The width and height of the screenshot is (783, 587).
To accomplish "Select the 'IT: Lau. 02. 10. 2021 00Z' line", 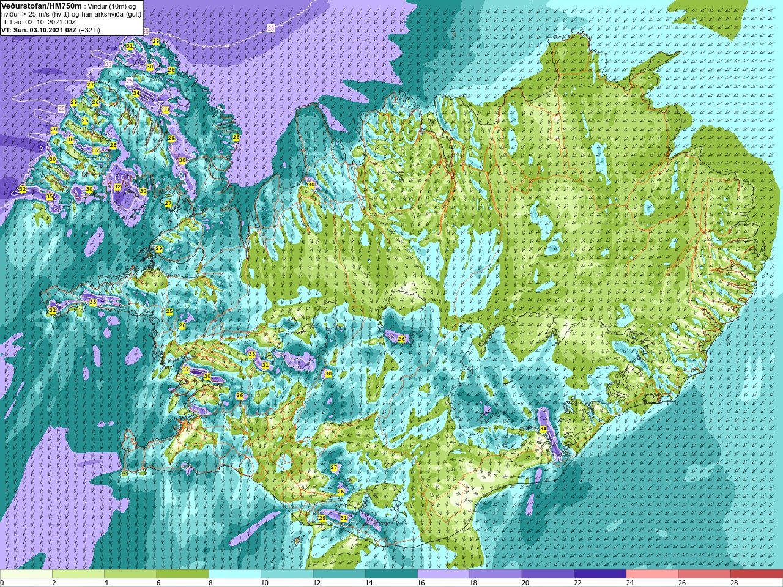I will pyautogui.click(x=39, y=22).
